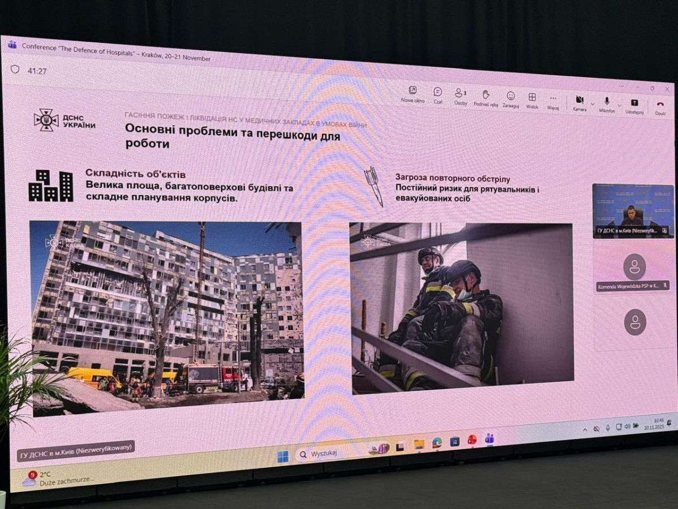Image resolution: width=678 pixels, height=509 pixels.
Task: Expand the microphone options arrow
Action: point(619,105)
